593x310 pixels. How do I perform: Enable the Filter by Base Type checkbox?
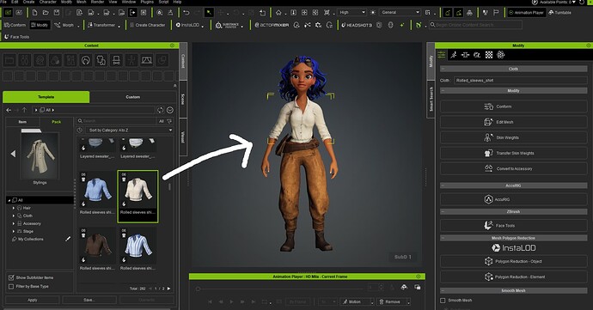click(11, 286)
